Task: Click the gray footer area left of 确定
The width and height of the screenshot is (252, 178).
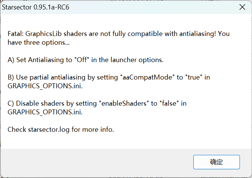Action: [x=95, y=162]
